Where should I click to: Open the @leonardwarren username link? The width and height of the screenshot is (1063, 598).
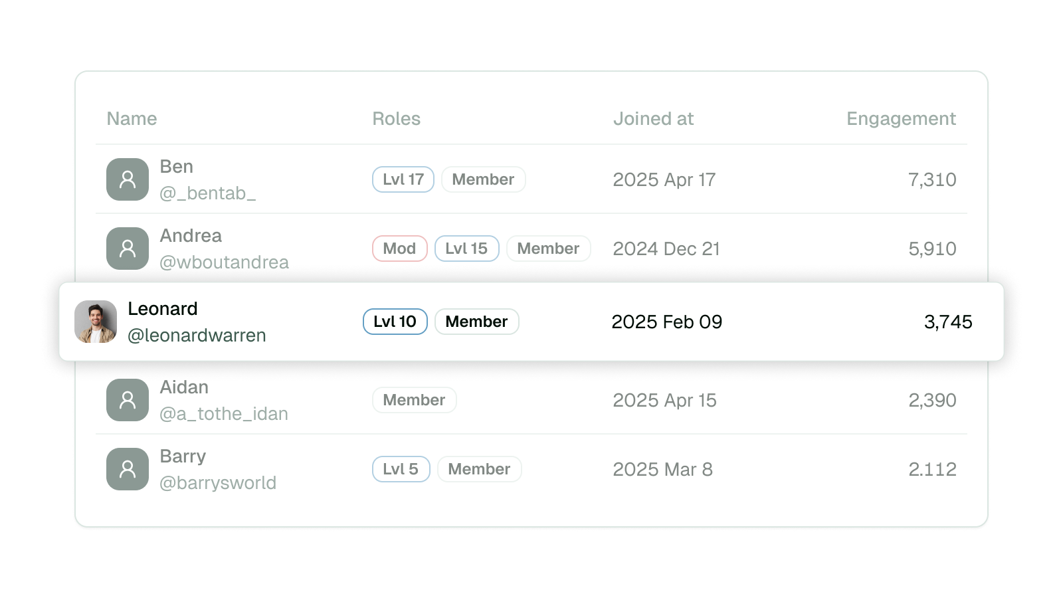197,336
